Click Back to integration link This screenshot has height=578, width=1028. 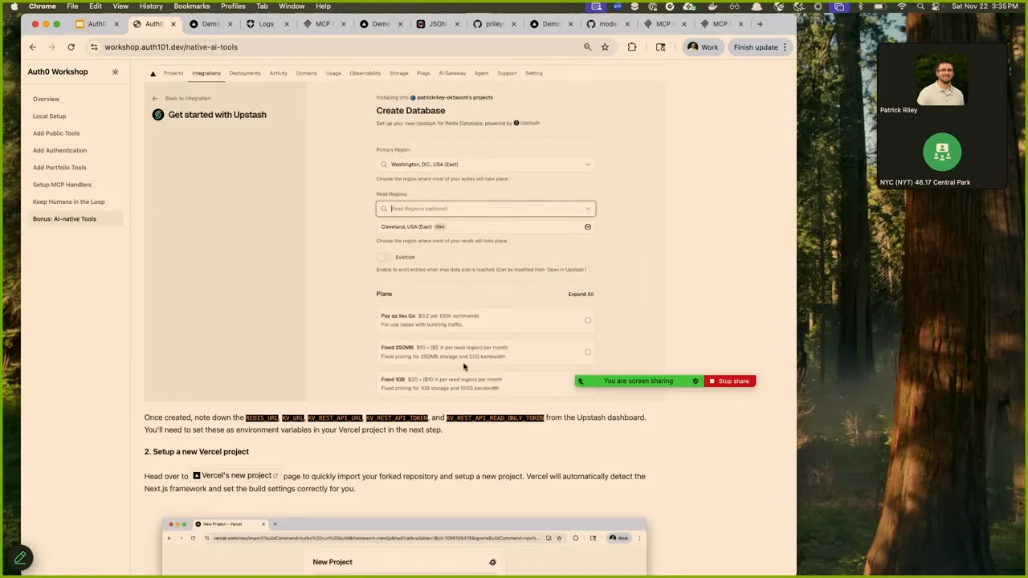click(188, 99)
